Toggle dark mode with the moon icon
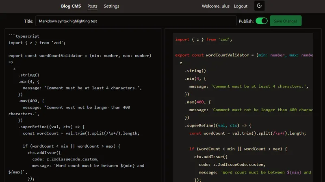The image size is (325, 182). (x=259, y=6)
